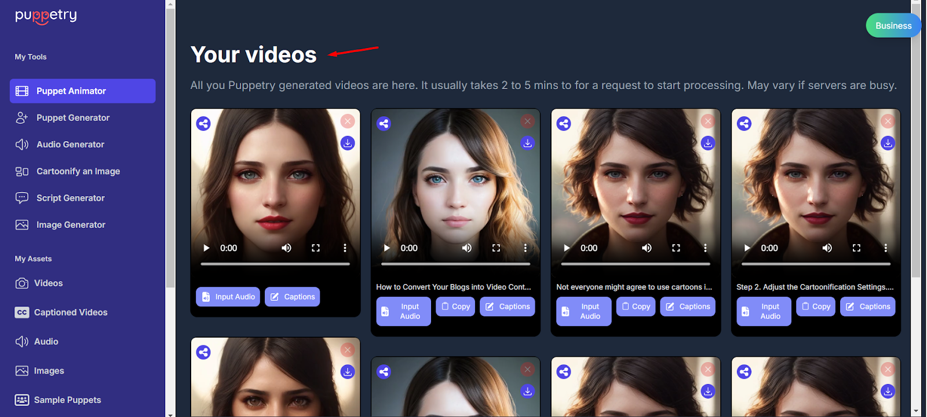Image resolution: width=927 pixels, height=417 pixels.
Task: Delete the 'Not everyone might agree' video
Action: [707, 121]
